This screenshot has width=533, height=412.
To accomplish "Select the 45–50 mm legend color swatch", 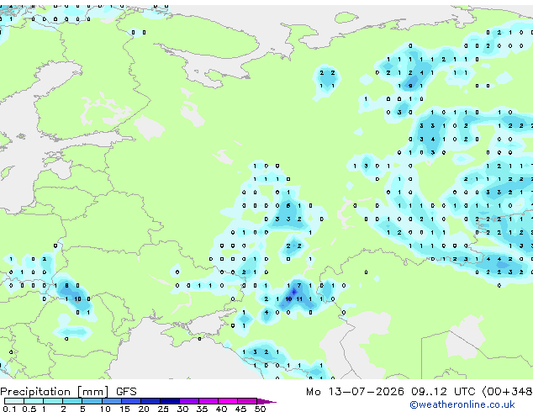I will click(x=247, y=401).
